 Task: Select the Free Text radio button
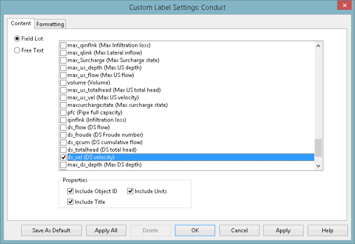click(17, 50)
